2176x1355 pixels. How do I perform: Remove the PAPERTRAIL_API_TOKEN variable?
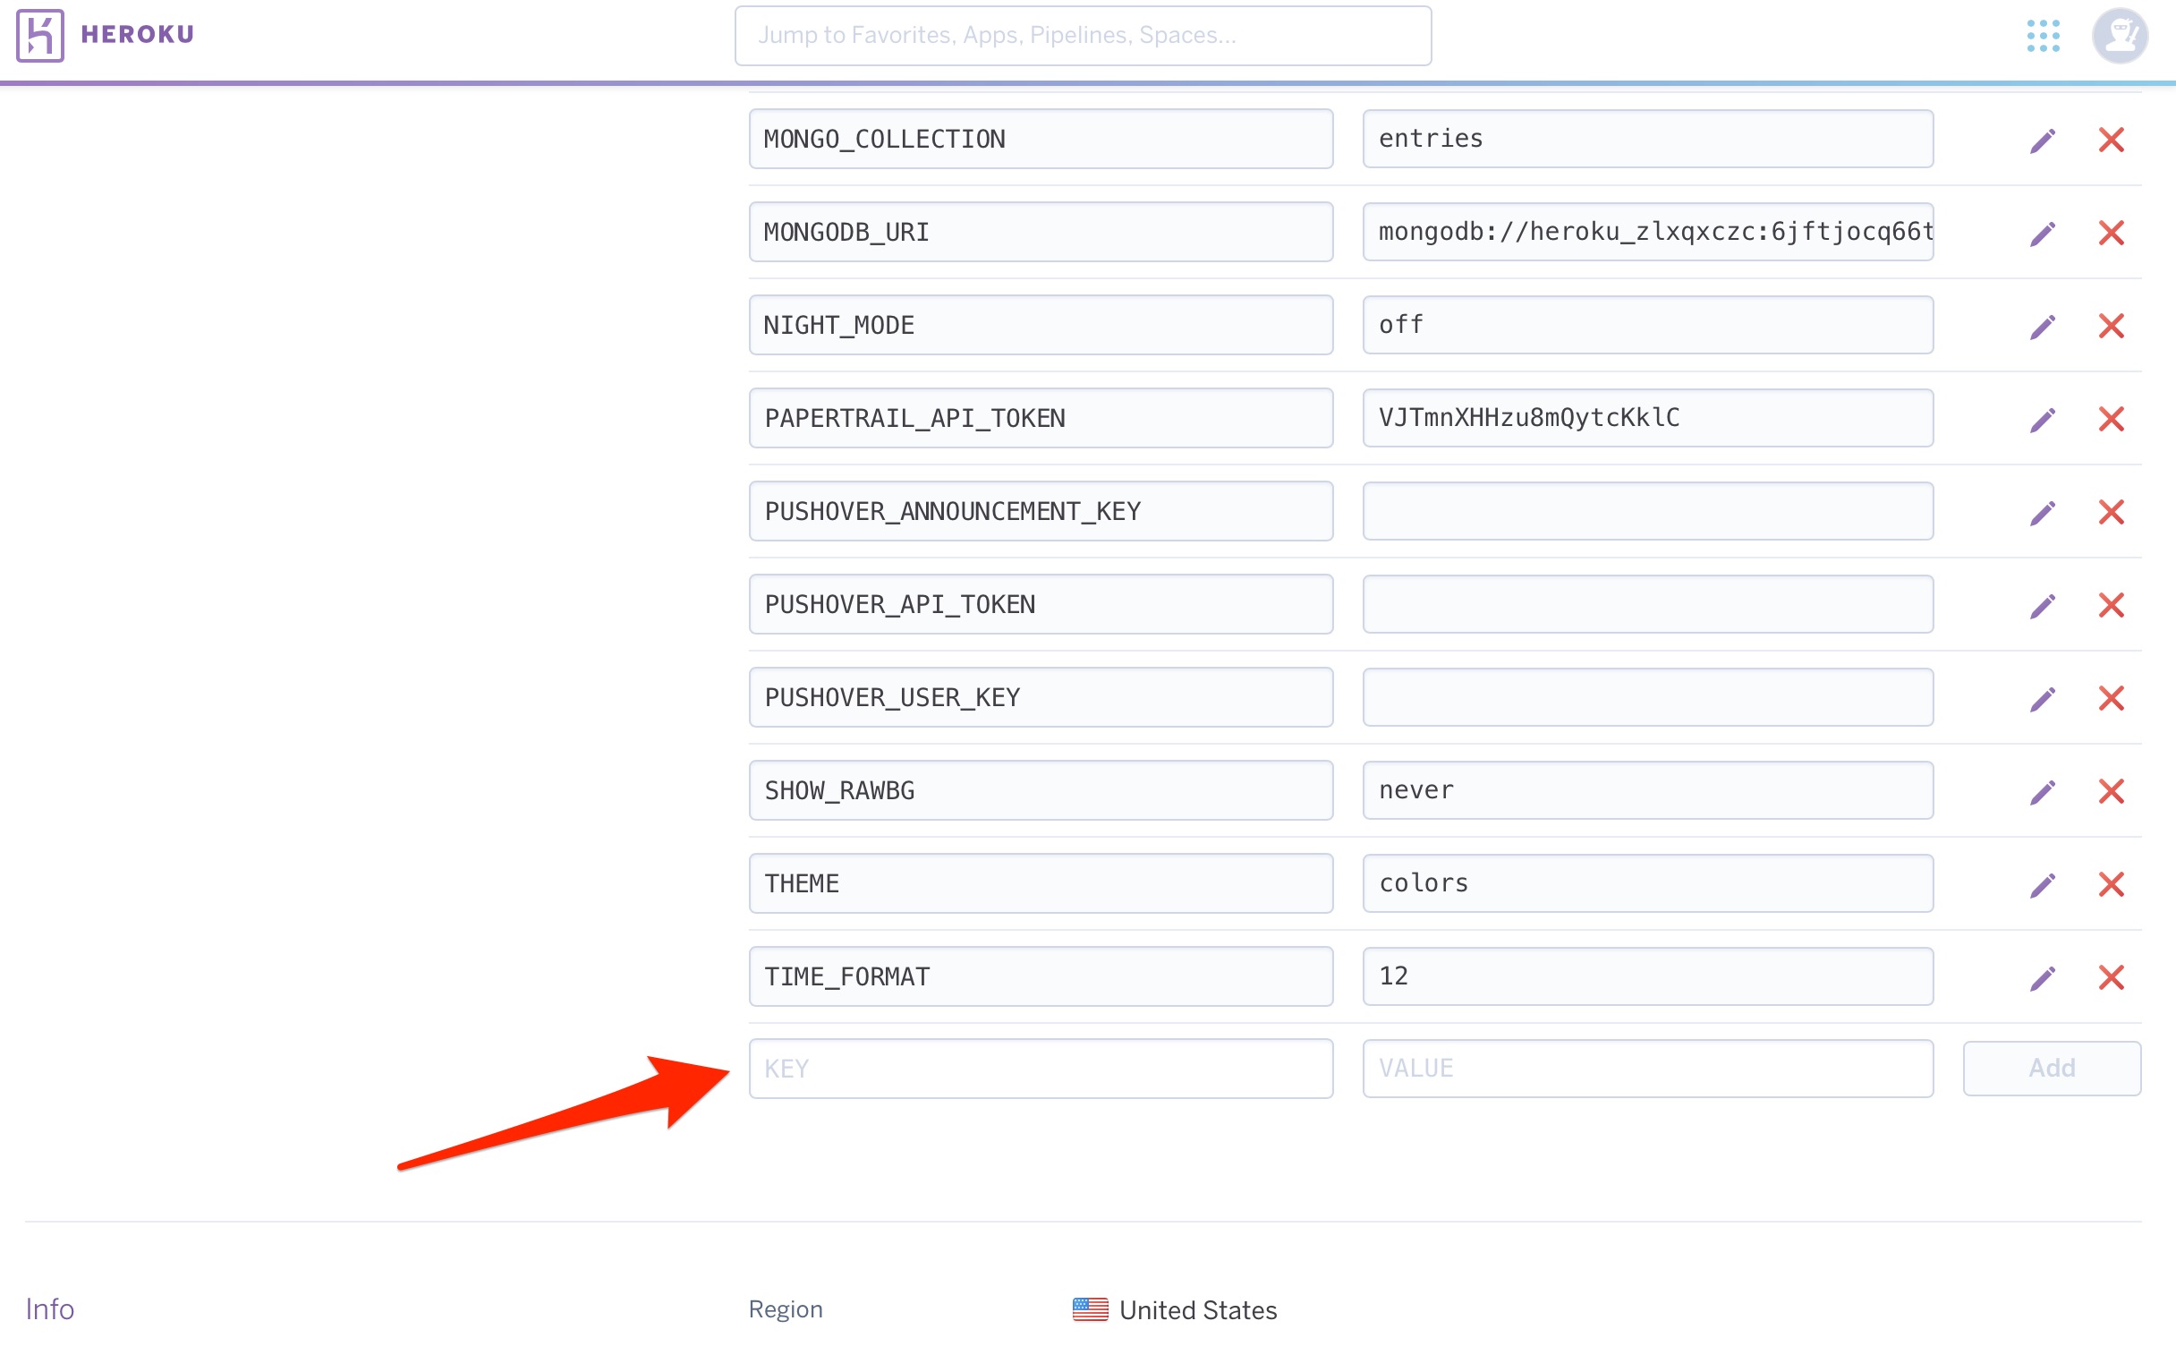click(2111, 420)
